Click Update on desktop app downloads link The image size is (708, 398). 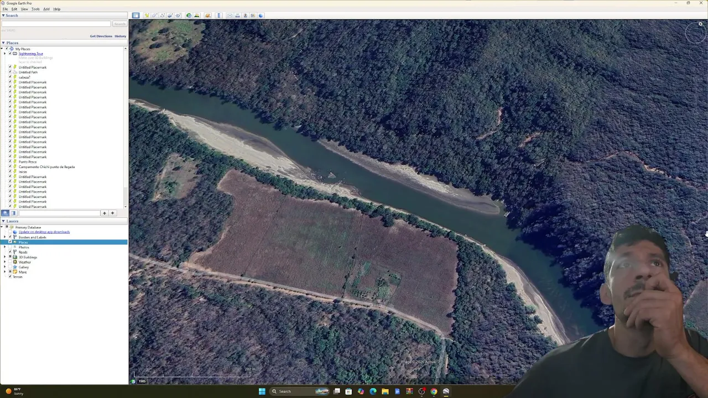(44, 232)
